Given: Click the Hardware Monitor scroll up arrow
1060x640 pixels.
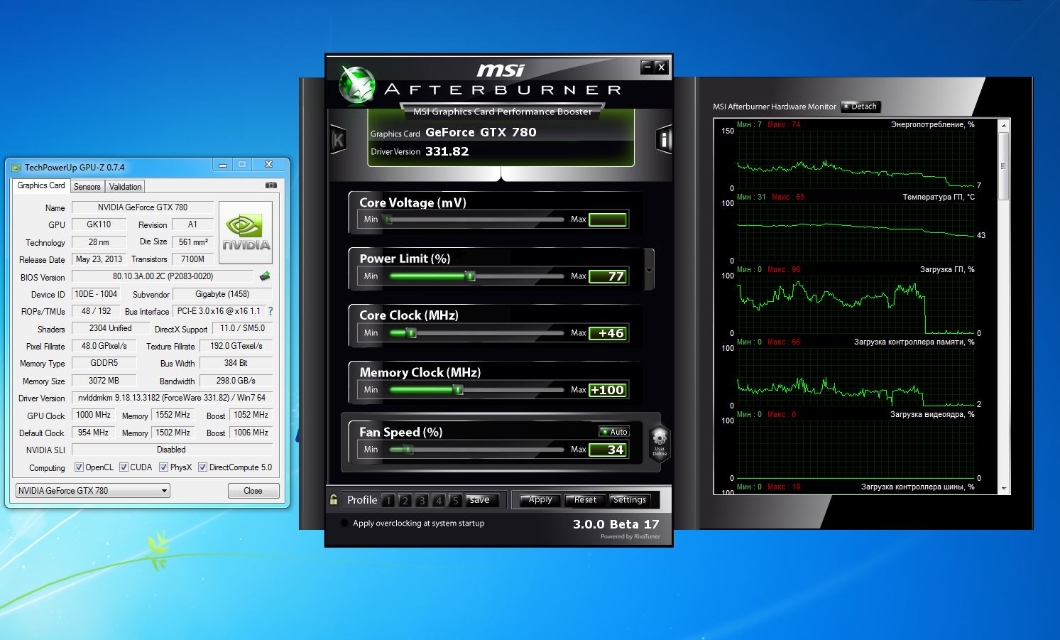Looking at the screenshot, I should coord(1003,126).
